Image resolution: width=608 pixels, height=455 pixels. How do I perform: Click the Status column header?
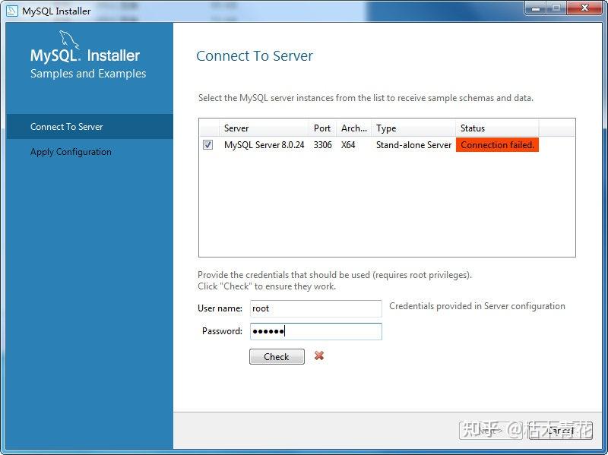coord(497,128)
